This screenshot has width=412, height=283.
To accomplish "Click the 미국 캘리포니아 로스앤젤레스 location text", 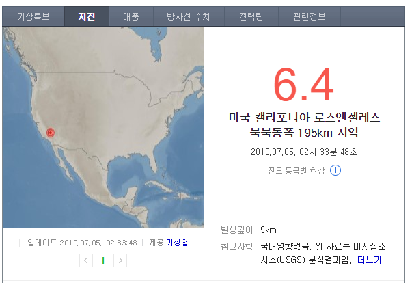I will point(304,117).
